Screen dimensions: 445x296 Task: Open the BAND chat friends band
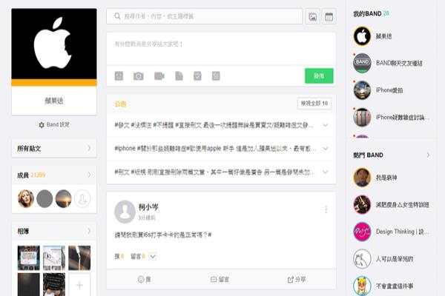[362, 63]
